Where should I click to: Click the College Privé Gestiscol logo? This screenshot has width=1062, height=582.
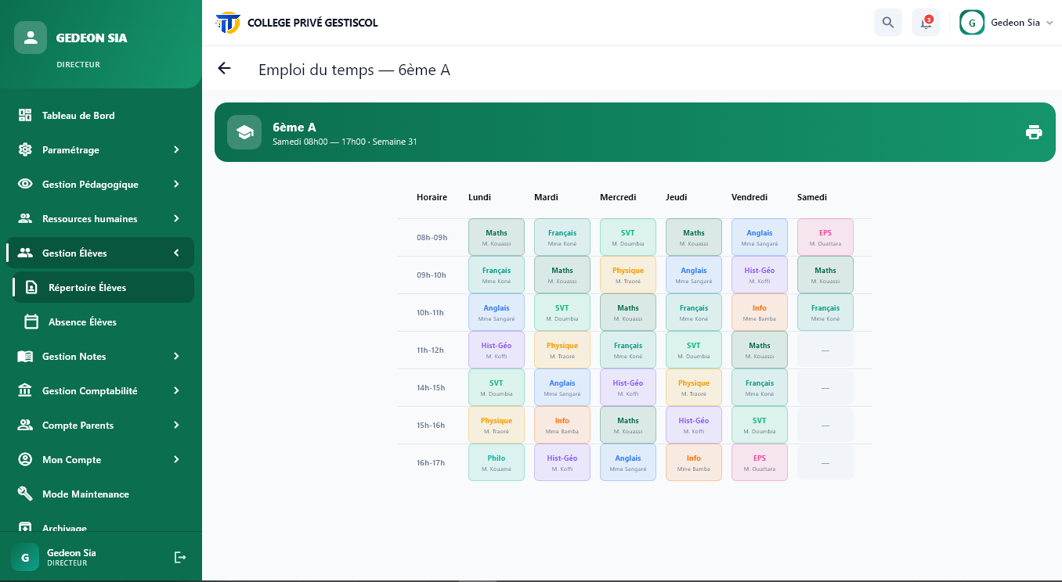[228, 23]
